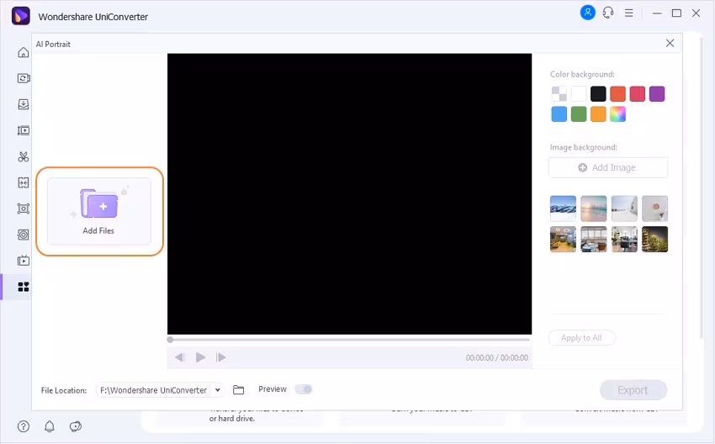Select the snowy mountain image background thumbnail
715x444 pixels.
563,209
